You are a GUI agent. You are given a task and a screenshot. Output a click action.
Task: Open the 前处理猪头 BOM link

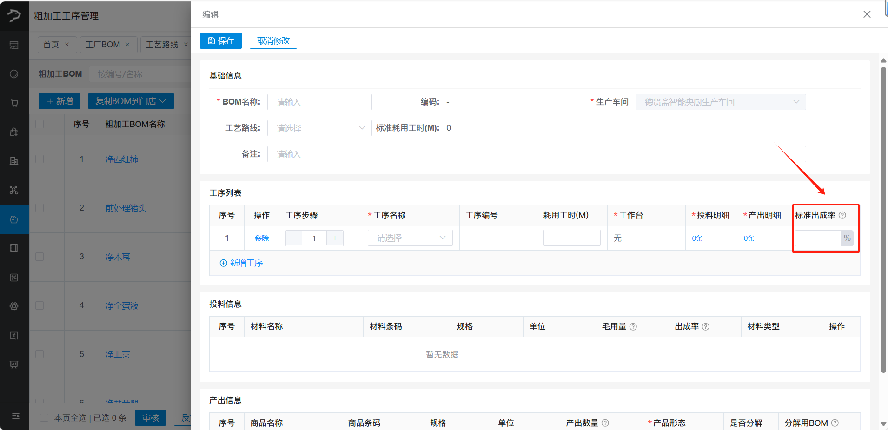tap(126, 208)
